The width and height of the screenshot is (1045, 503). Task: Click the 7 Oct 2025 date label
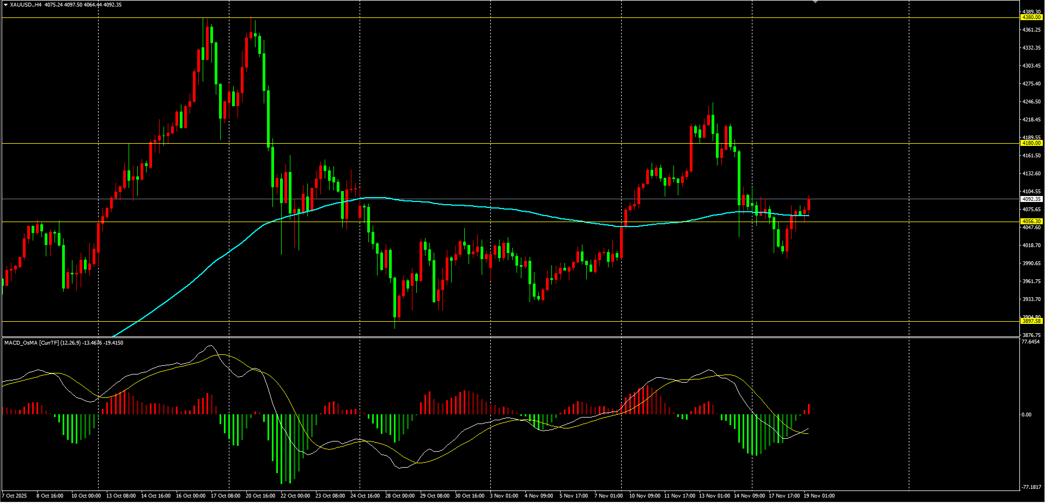(15, 496)
